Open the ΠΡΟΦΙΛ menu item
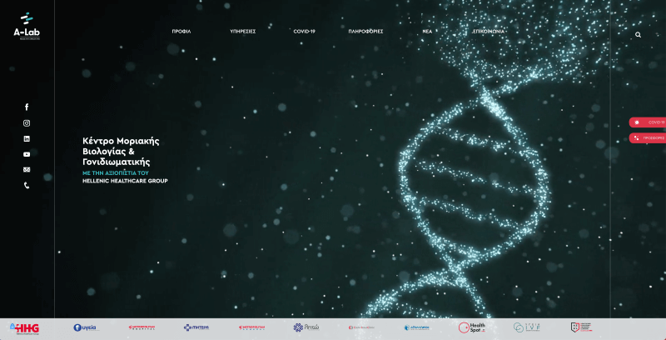 point(181,32)
